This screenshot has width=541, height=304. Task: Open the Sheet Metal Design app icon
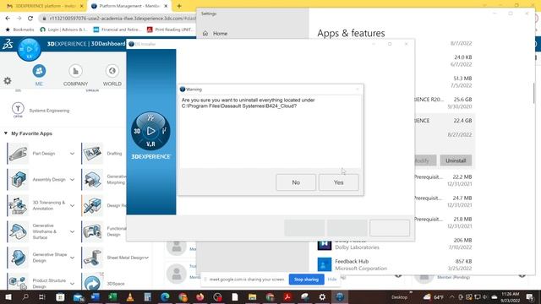[92, 258]
